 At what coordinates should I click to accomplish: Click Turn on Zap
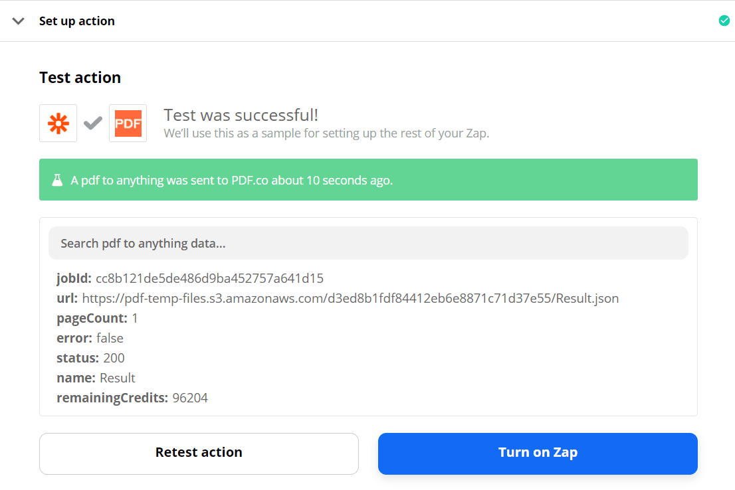(537, 453)
